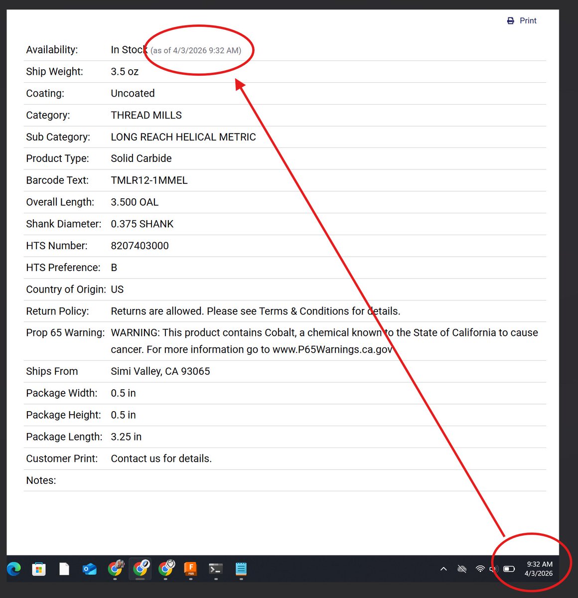Launch Fusion 360 from the taskbar

click(x=191, y=569)
